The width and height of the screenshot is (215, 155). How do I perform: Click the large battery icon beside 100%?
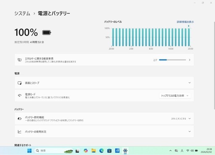[47, 33]
